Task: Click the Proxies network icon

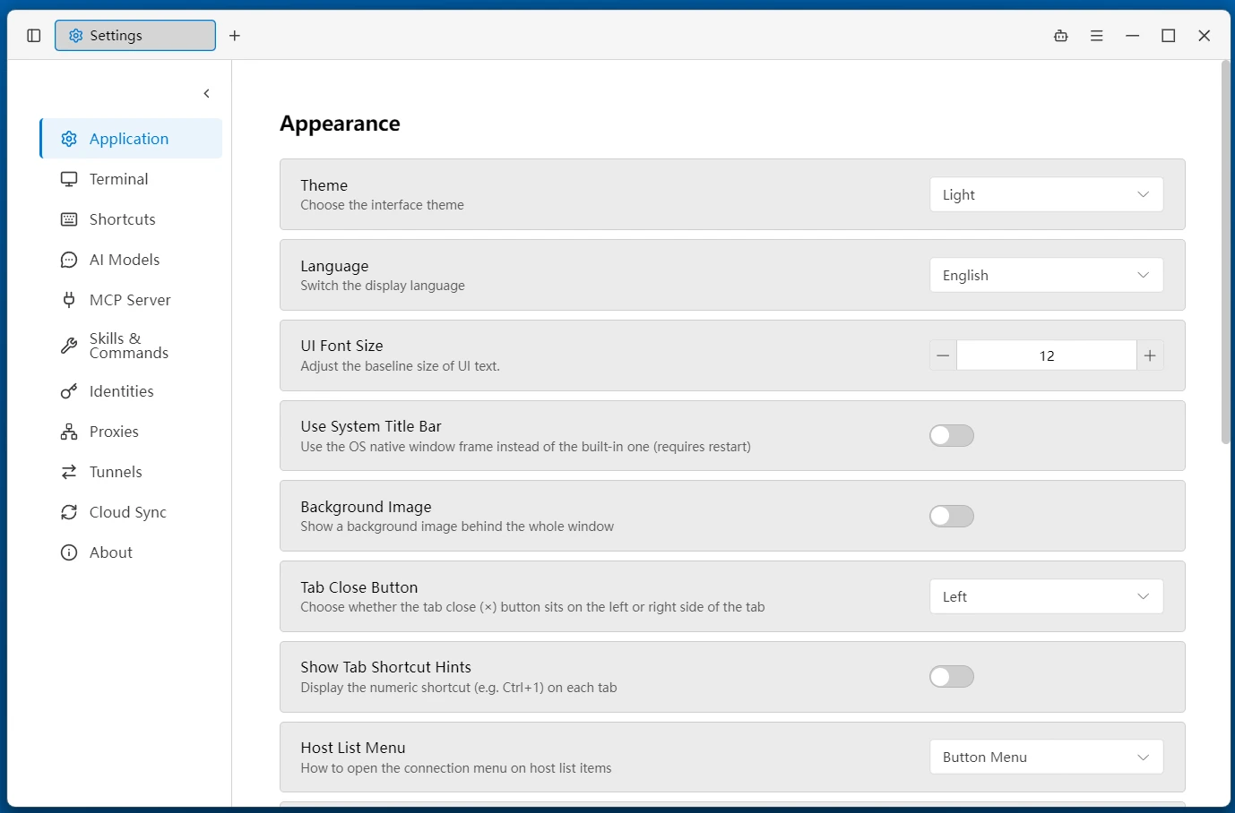Action: 69,432
